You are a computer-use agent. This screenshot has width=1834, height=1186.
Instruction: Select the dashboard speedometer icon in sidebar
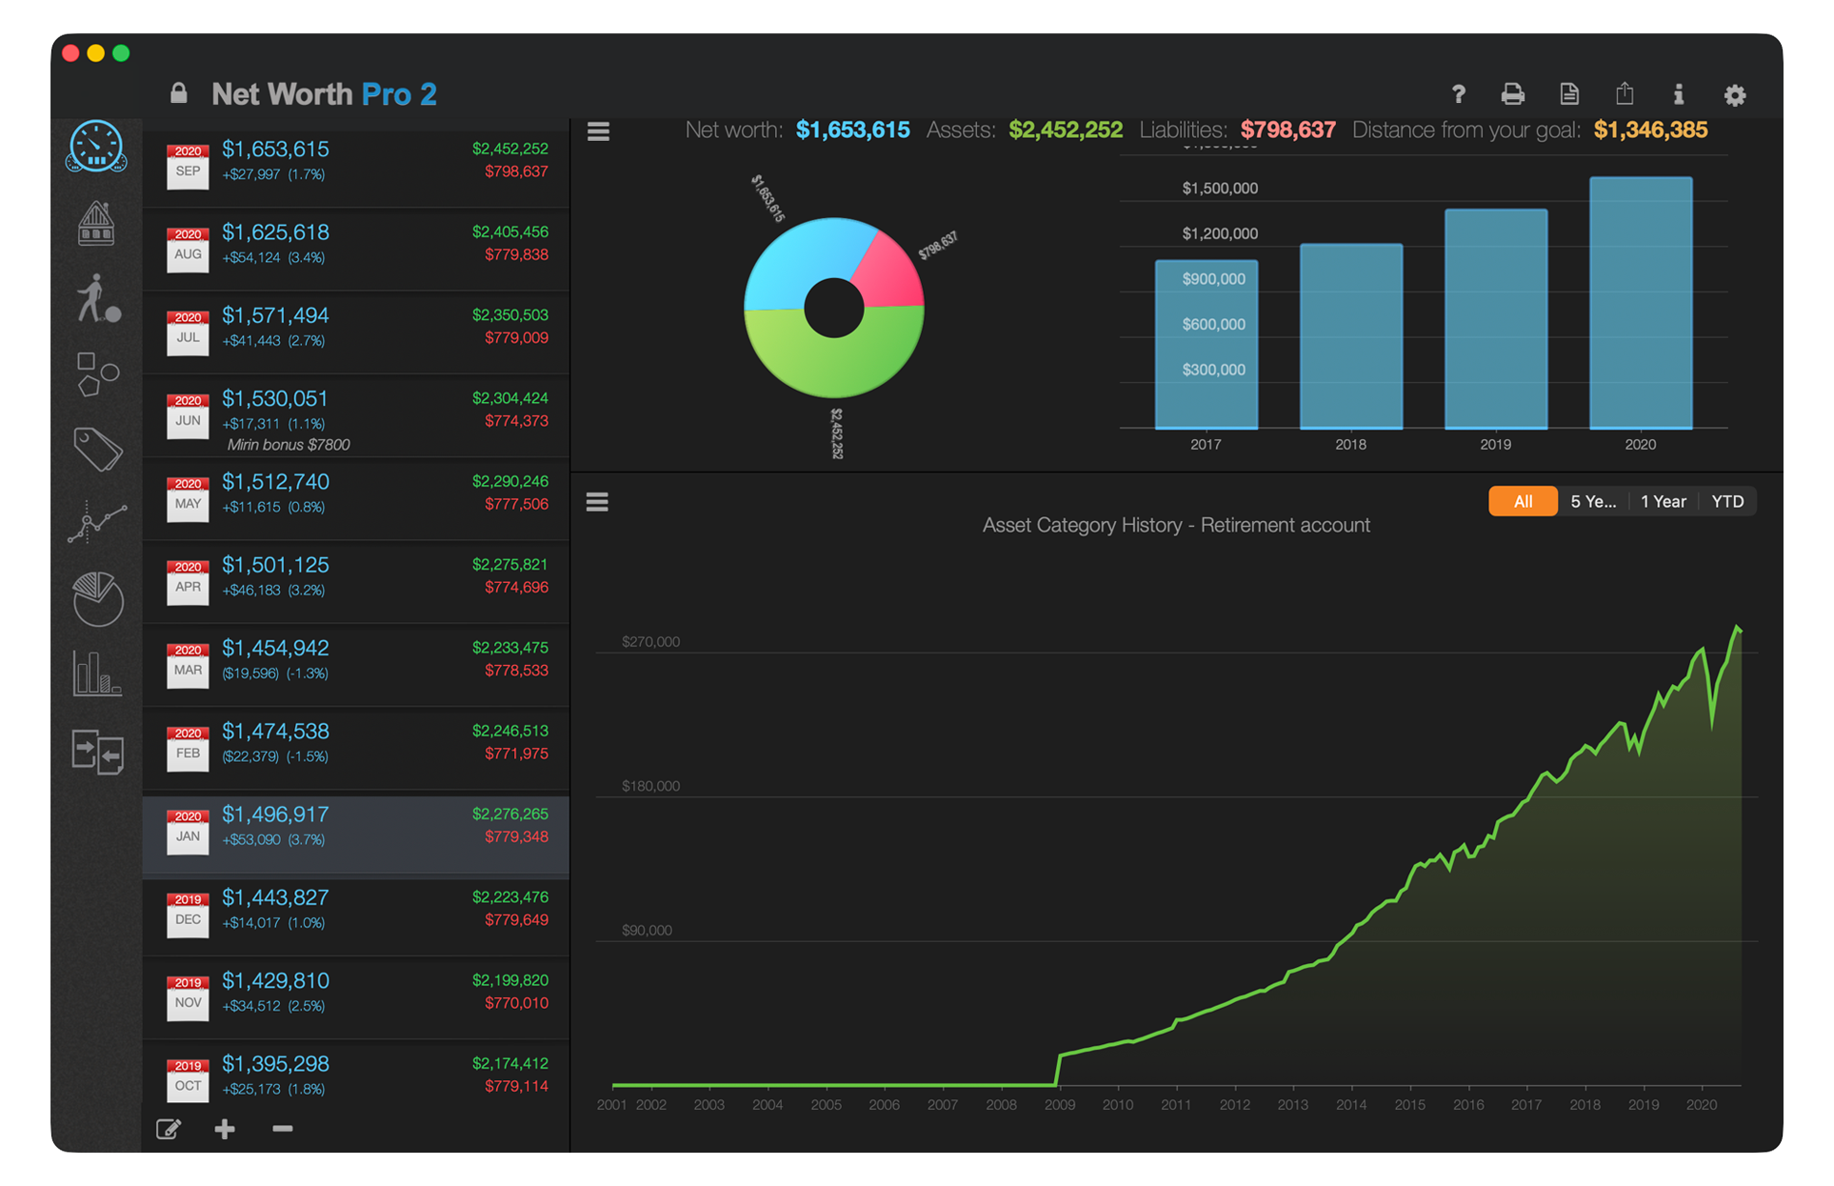[x=96, y=148]
